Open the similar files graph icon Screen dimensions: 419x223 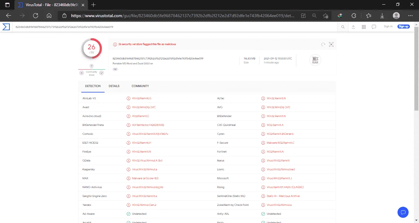click(331, 44)
